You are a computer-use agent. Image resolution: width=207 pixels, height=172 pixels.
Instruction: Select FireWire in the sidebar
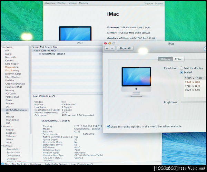click(10, 80)
